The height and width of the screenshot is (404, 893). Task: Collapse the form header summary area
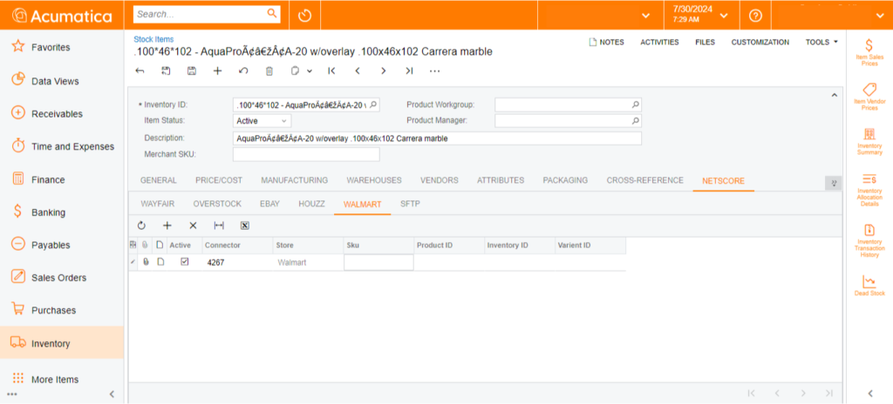833,95
